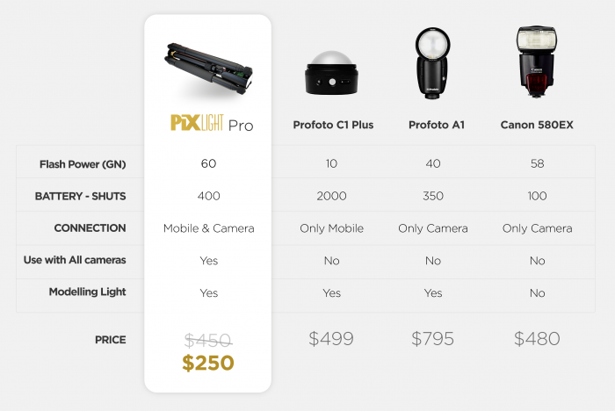615x411 pixels.
Task: Click the Flash Power (GN) row label
Action: 83,164
